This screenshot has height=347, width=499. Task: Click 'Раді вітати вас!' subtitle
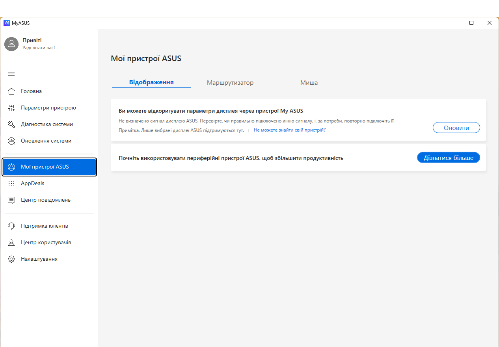coord(39,48)
